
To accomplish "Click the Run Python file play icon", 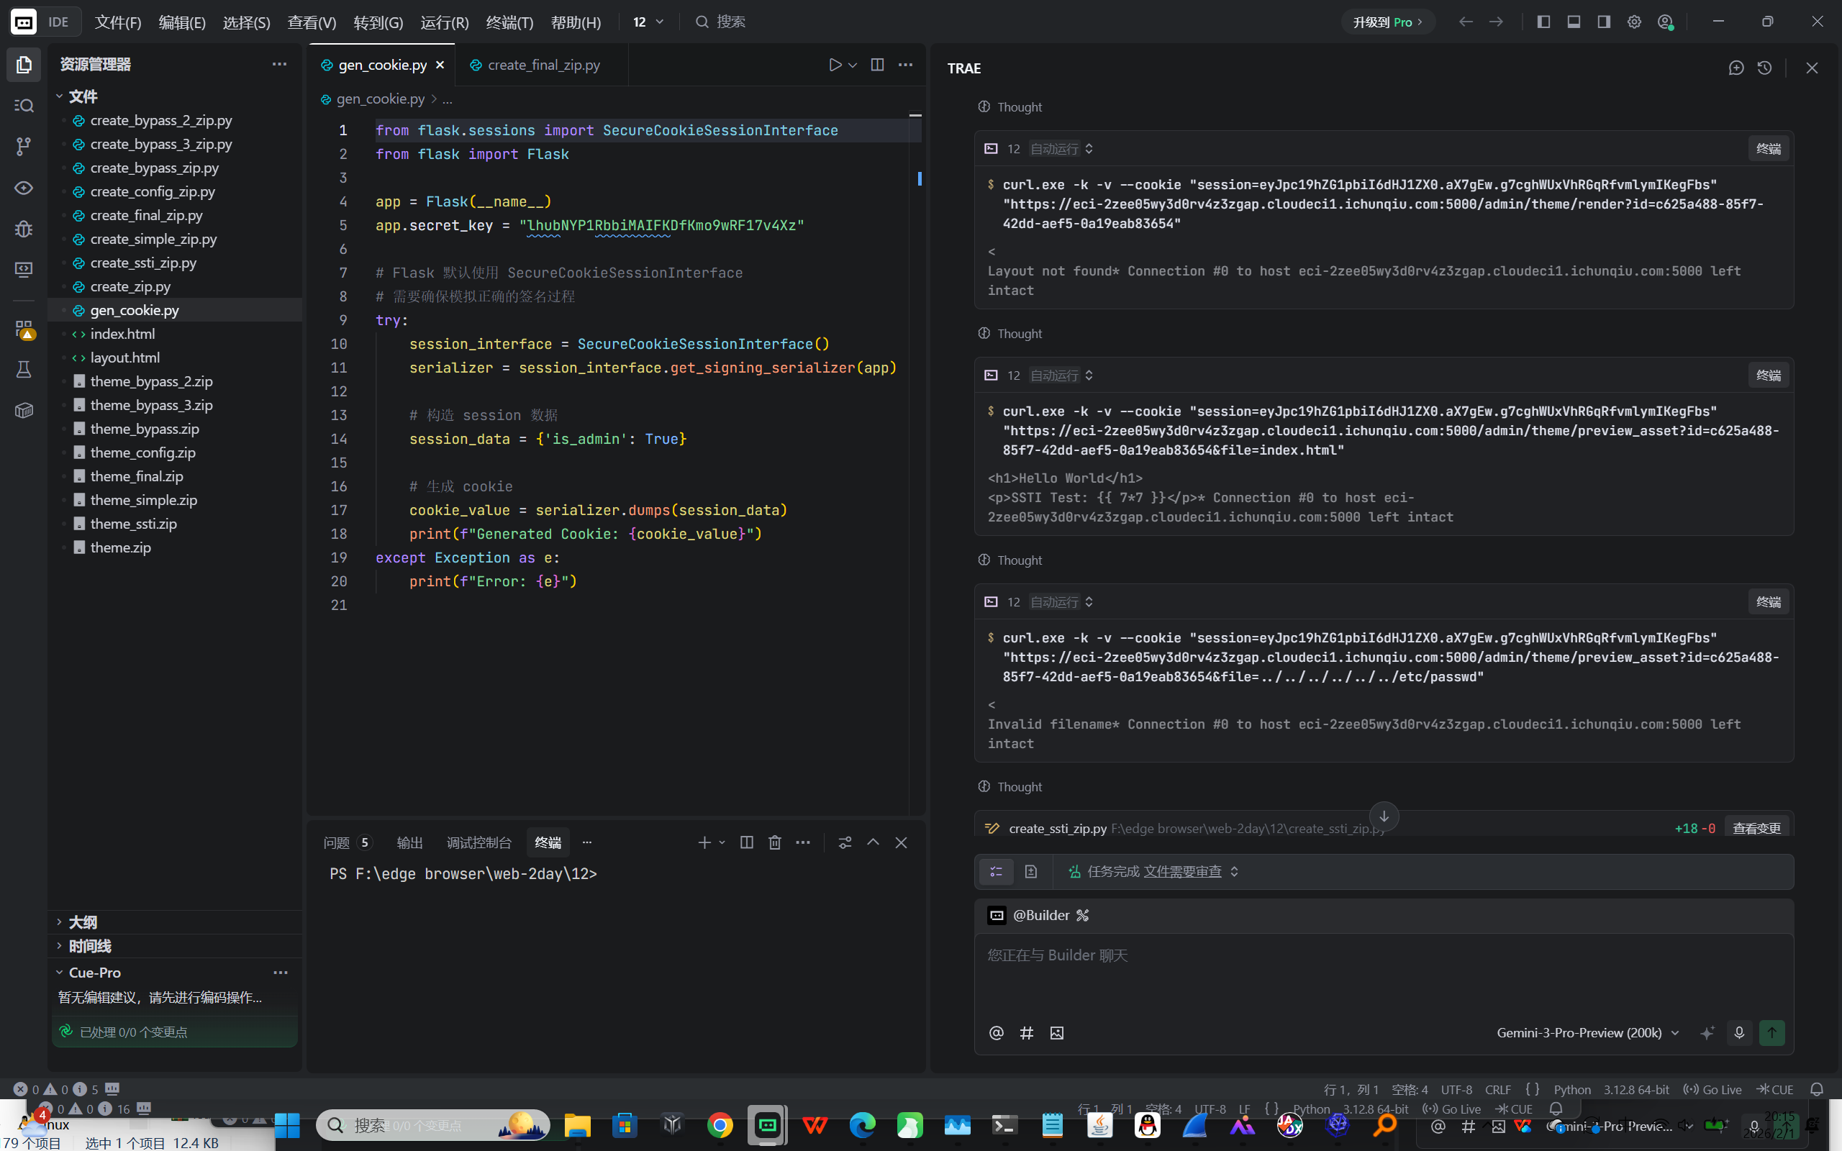I will (x=835, y=65).
